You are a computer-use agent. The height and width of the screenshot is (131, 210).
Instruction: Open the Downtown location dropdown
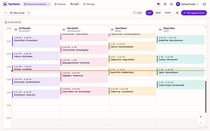coord(37,4)
